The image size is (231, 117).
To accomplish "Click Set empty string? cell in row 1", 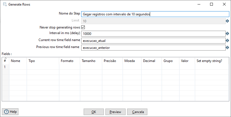I will [212, 67].
